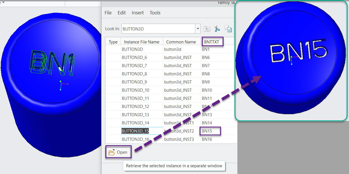This screenshot has width=349, height=174.
Task: Open the Edit menu
Action: [x=122, y=13]
